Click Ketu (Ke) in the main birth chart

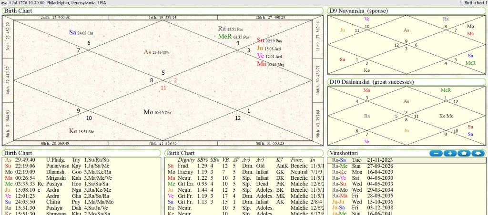pyautogui.click(x=73, y=131)
